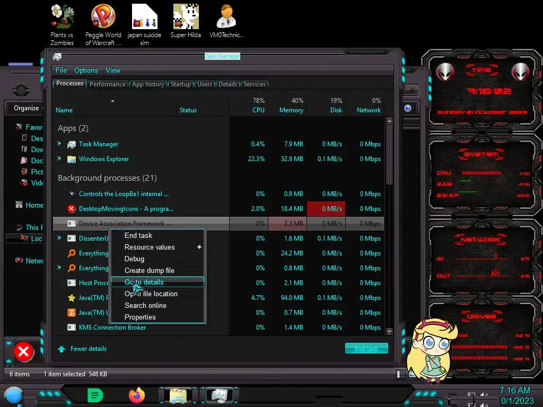This screenshot has height=407, width=543.
Task: Open the View menu
Action: [113, 70]
